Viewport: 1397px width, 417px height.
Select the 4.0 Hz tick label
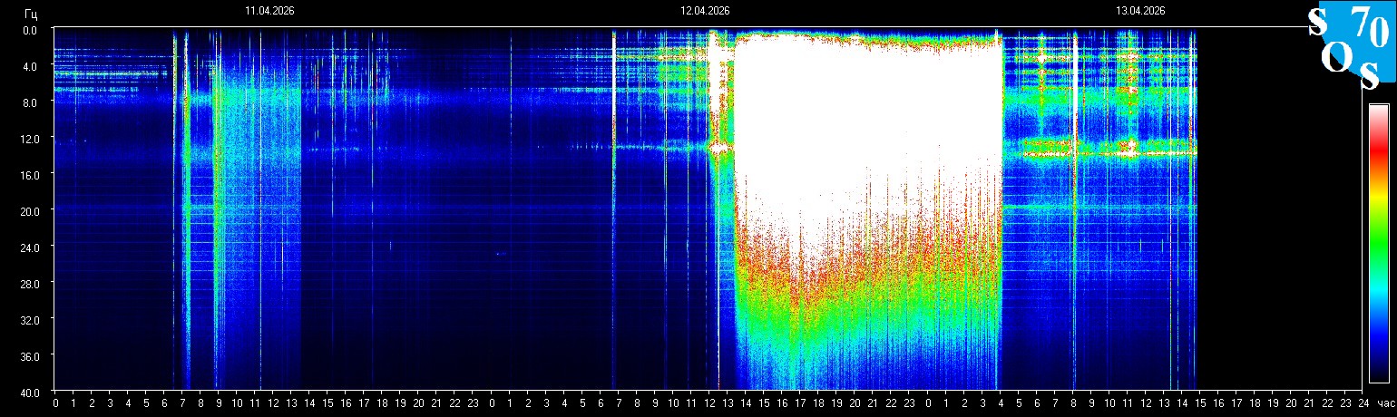pyautogui.click(x=30, y=66)
